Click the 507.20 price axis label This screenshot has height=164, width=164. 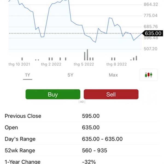click(x=151, y=49)
